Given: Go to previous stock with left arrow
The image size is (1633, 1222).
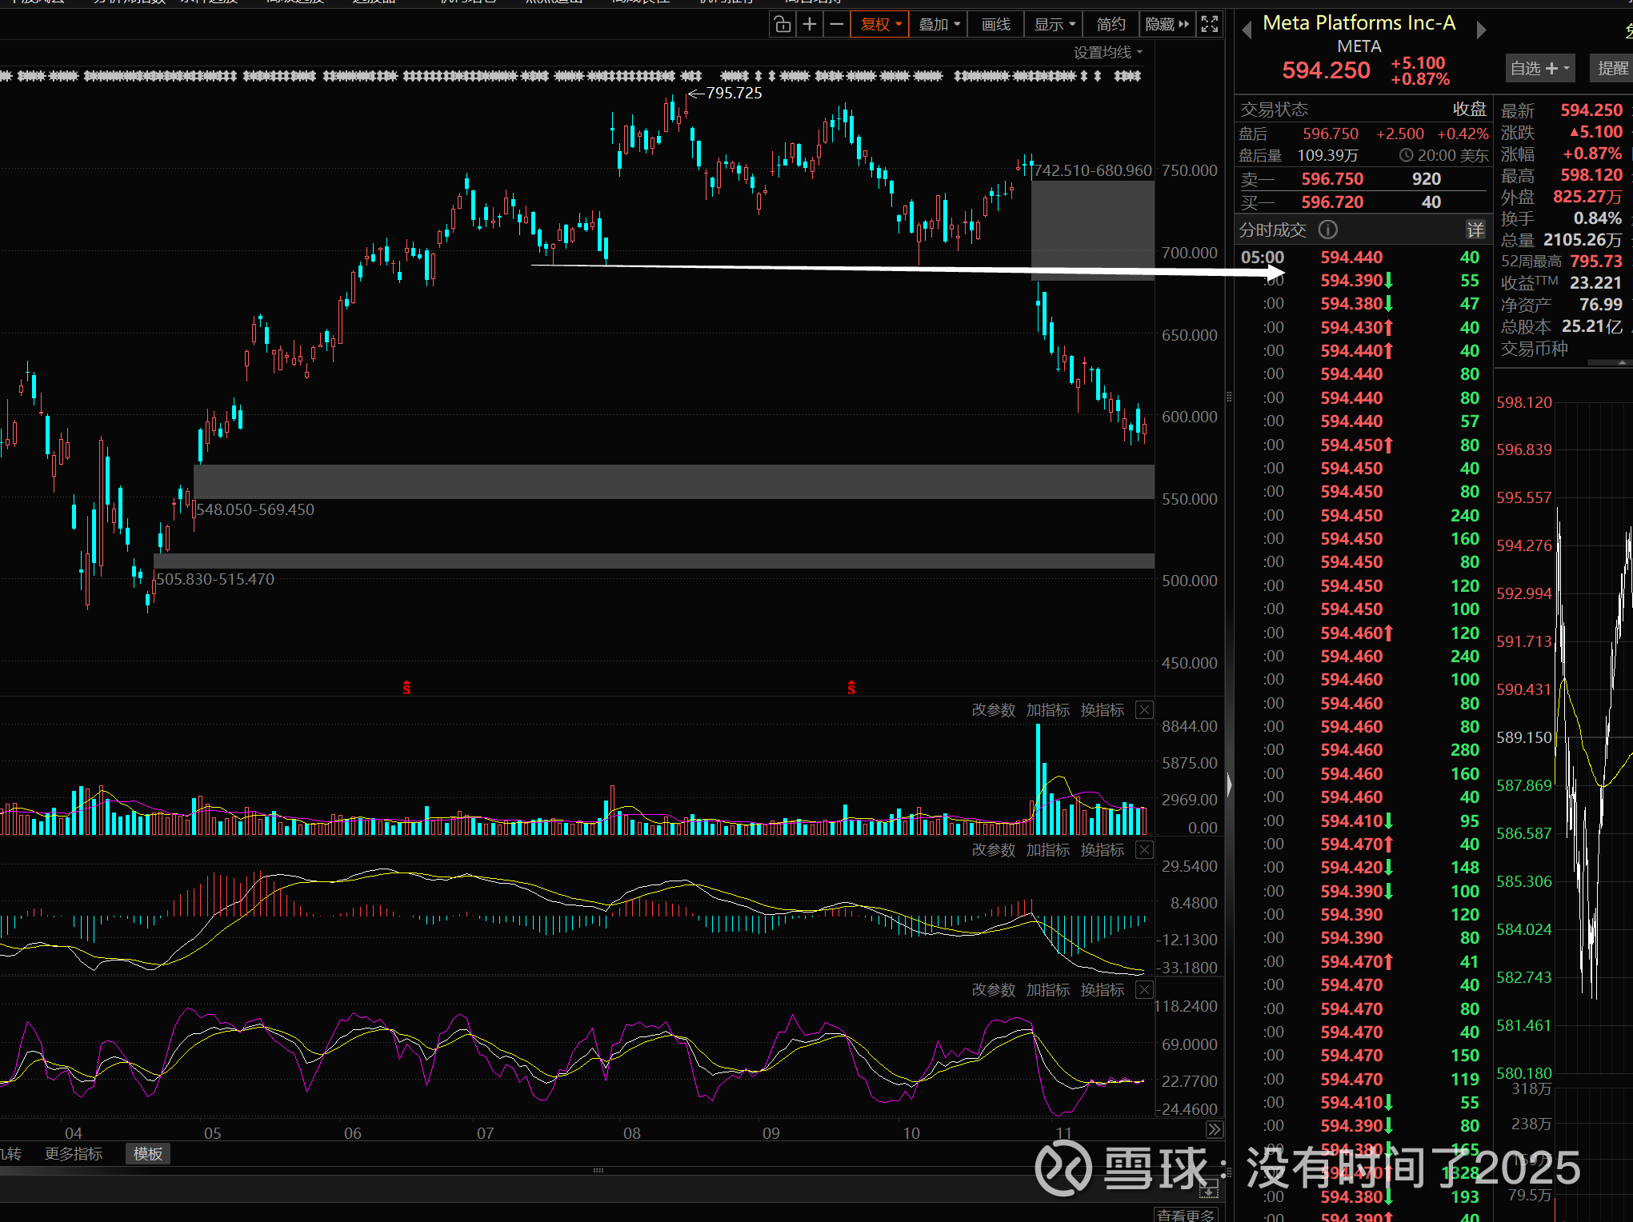Looking at the screenshot, I should tap(1246, 30).
